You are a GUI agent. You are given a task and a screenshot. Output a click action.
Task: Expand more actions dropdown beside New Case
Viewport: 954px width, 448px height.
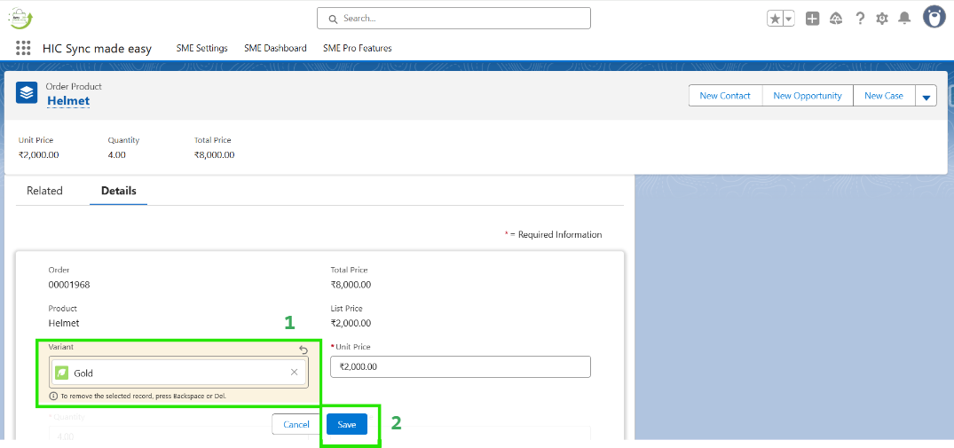click(926, 96)
